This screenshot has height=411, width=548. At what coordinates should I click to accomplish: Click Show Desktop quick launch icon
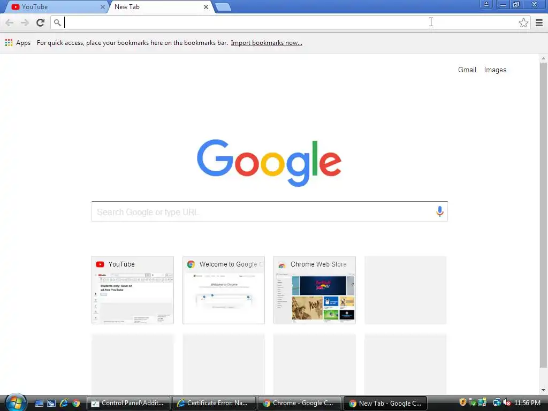click(x=39, y=404)
